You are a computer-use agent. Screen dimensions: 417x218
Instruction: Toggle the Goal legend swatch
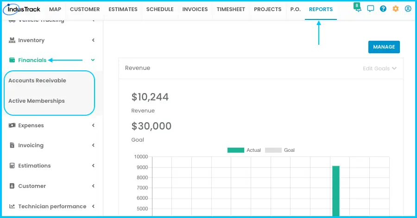tap(273, 150)
